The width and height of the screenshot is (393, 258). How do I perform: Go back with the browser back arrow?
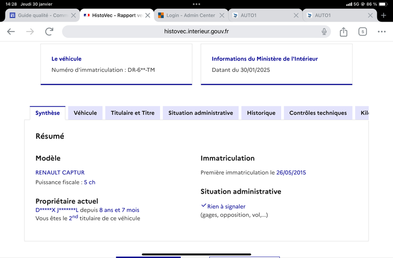pyautogui.click(x=11, y=31)
